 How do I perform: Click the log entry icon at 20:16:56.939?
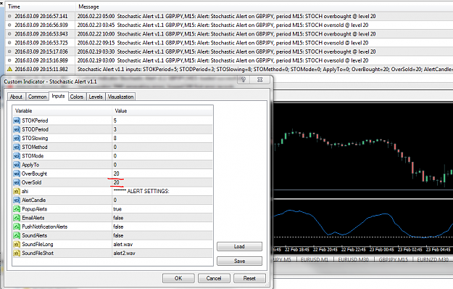pyautogui.click(x=9, y=25)
